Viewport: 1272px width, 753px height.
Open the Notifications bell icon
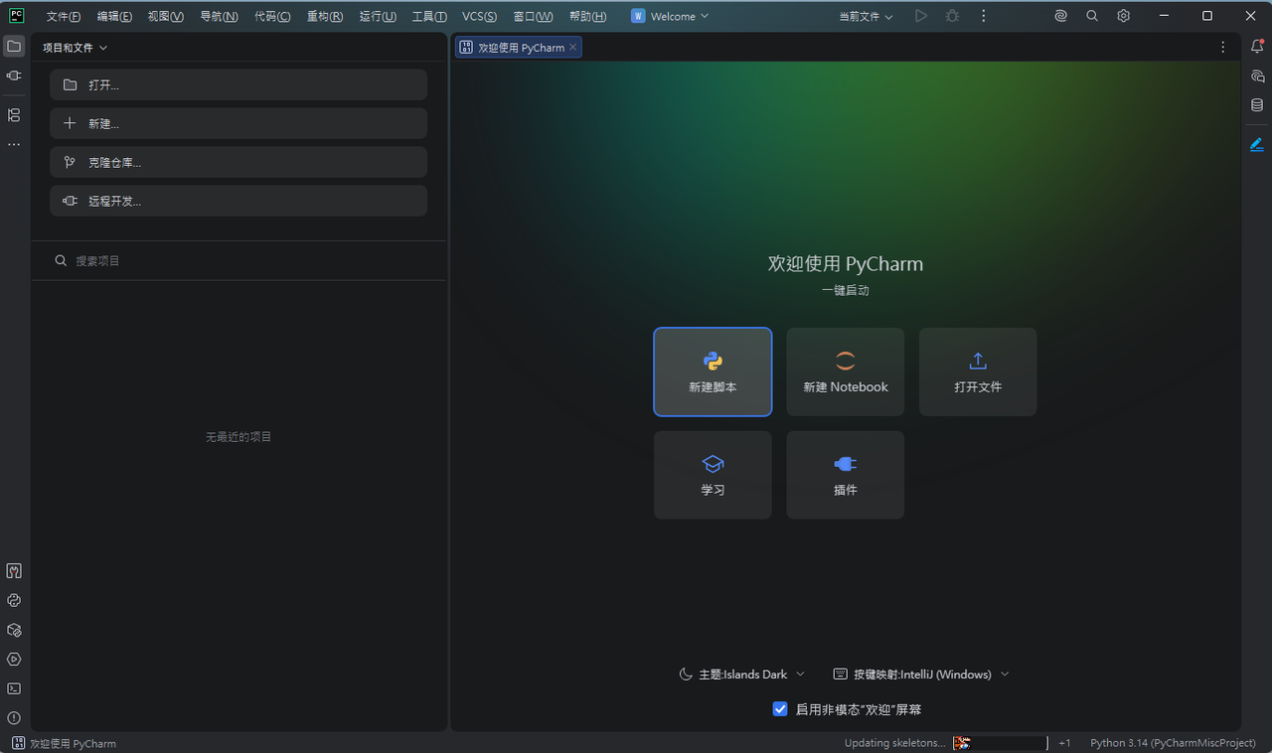[1257, 47]
